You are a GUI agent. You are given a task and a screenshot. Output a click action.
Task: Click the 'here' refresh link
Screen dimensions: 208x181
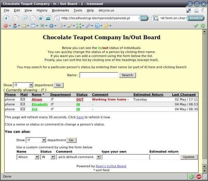(x=80, y=117)
